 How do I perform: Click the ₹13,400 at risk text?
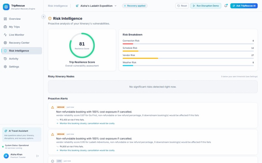(72, 120)
